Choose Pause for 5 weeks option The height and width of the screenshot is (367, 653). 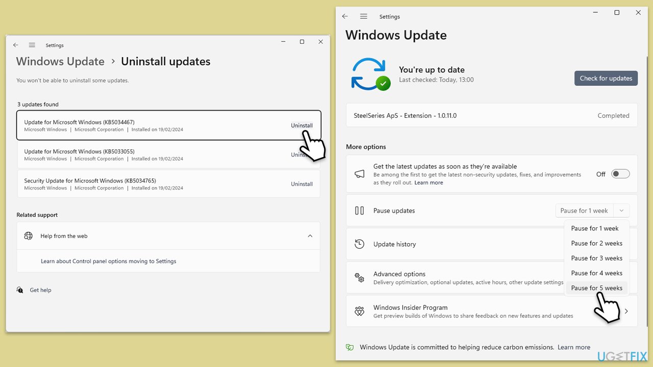click(596, 288)
